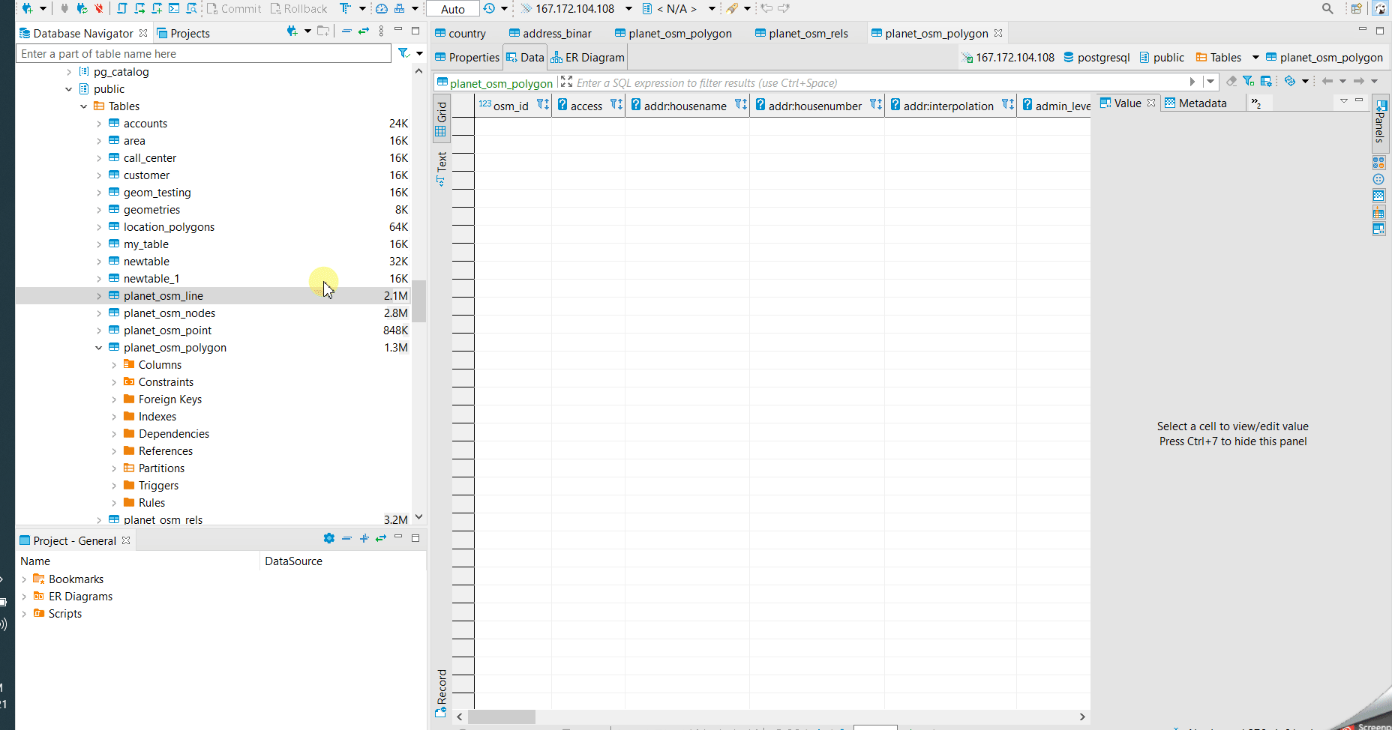
Task: Click the Reconnect icon in main toolbar
Action: click(82, 8)
